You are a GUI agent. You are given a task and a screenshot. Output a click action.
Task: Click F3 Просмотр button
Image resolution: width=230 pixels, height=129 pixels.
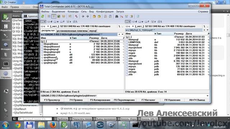point(52,100)
